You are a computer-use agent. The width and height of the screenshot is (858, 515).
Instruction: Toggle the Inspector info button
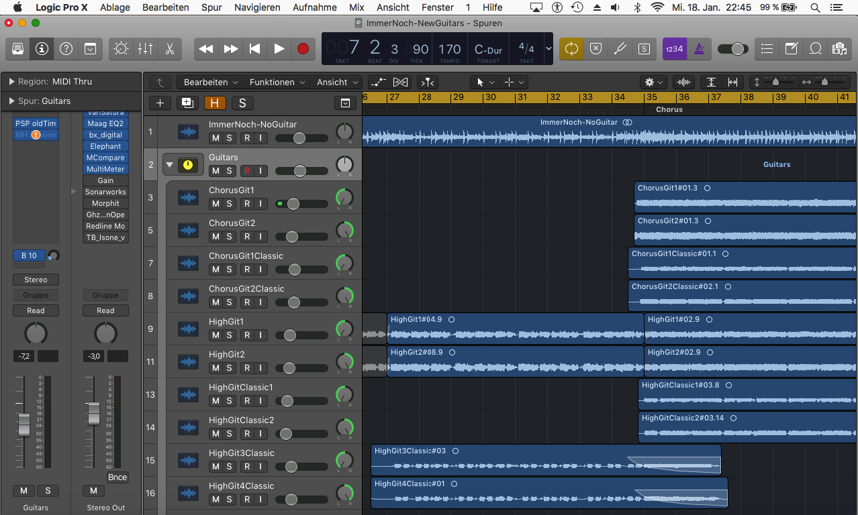(x=42, y=49)
